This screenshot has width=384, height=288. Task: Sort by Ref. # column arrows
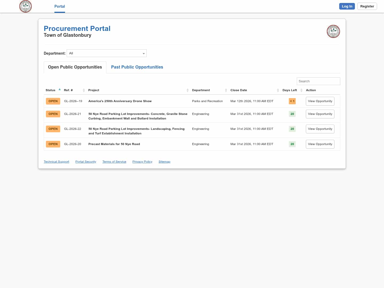pyautogui.click(x=84, y=90)
